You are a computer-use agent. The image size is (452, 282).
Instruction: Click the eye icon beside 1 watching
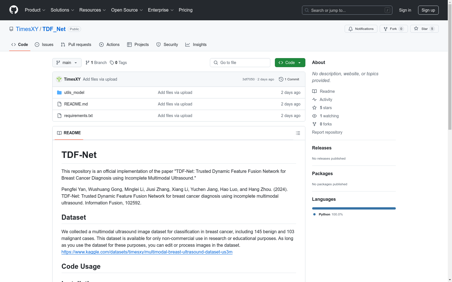click(314, 116)
